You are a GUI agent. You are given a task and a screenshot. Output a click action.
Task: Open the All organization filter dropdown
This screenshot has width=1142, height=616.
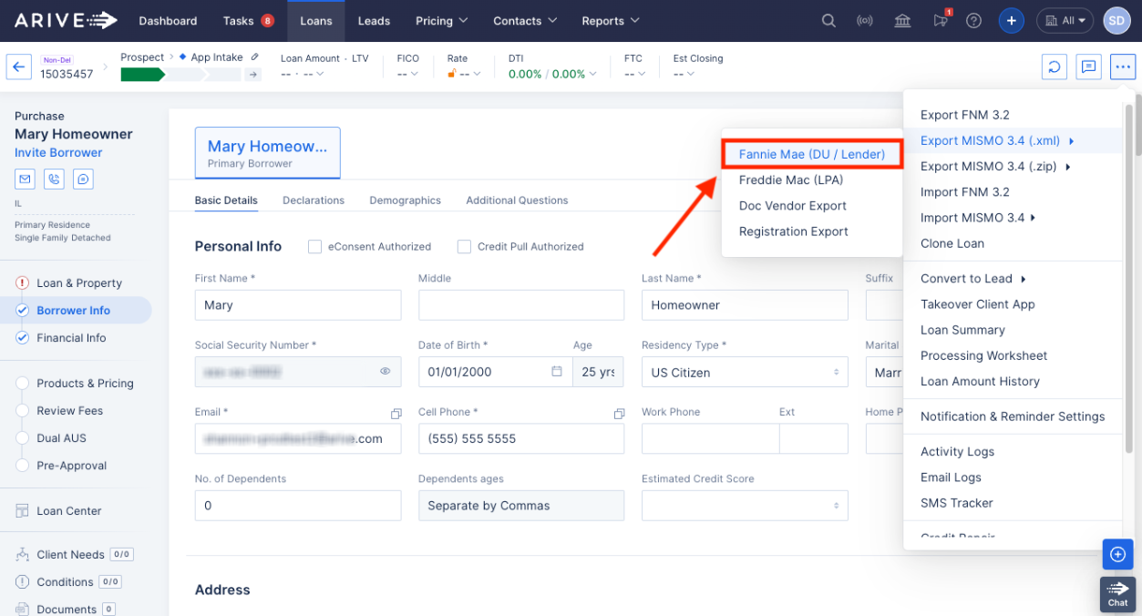1065,21
